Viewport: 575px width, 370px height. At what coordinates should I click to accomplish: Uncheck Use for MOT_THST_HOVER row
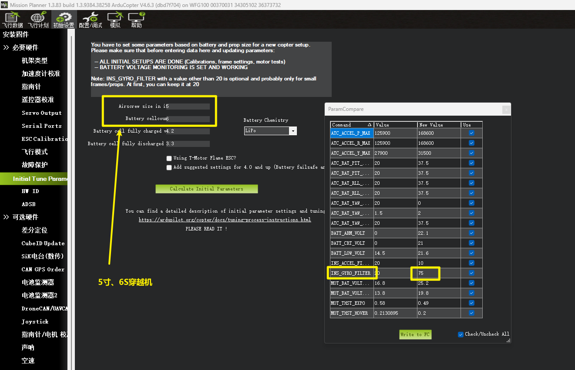pyautogui.click(x=471, y=313)
